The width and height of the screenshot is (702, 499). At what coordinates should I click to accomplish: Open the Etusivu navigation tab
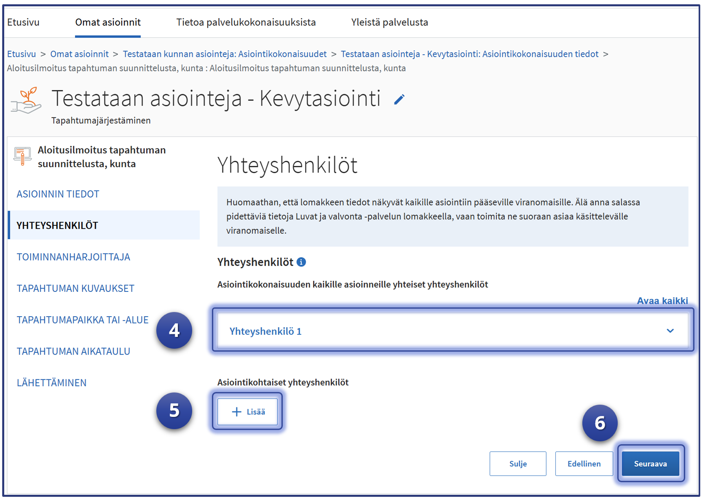tap(23, 22)
